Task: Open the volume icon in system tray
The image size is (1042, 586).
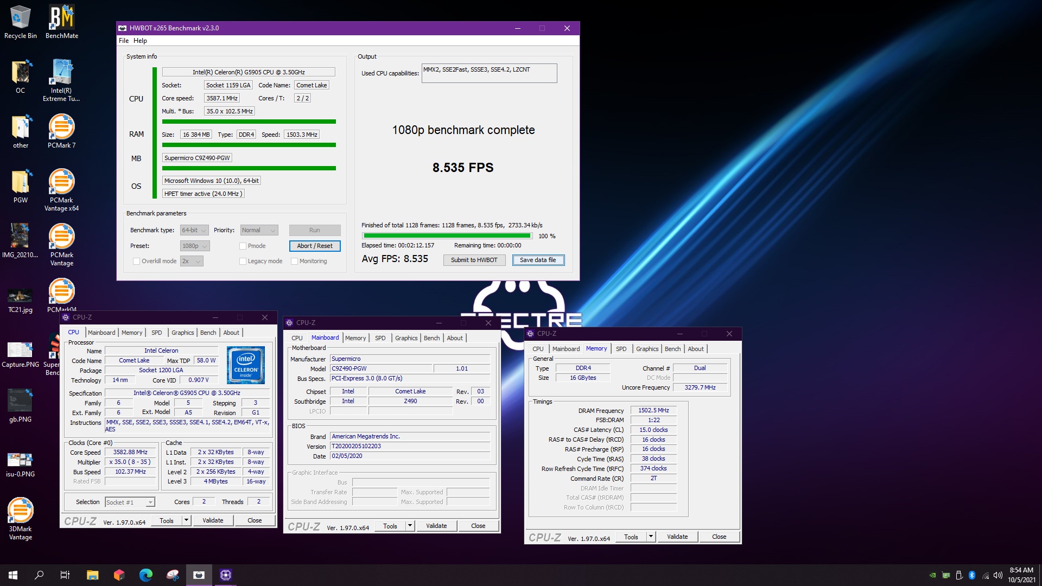Action: tap(997, 575)
